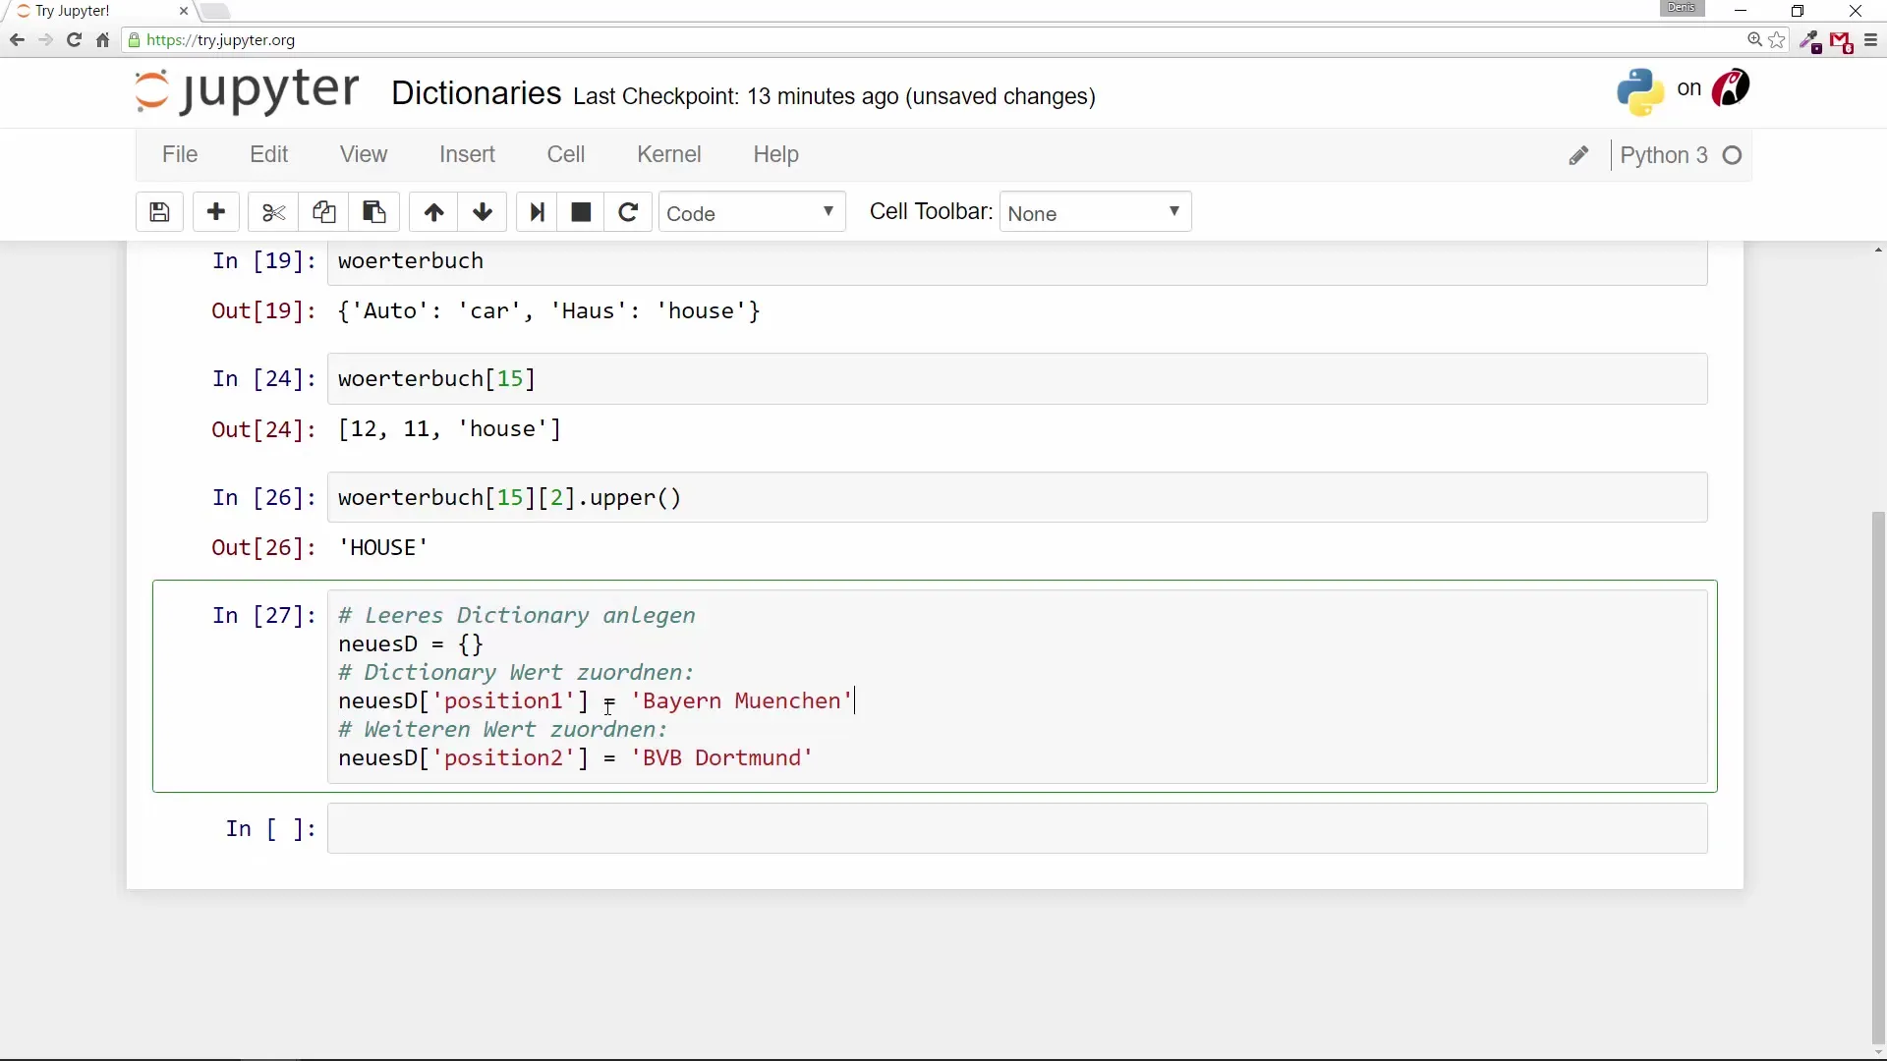Click the 'BVB Dortmund' string in code
This screenshot has width=1887, height=1061.
coord(721,757)
